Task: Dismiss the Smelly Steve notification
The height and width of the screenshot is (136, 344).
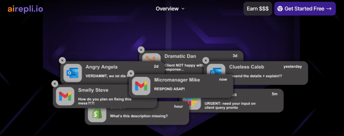Action: (55, 84)
